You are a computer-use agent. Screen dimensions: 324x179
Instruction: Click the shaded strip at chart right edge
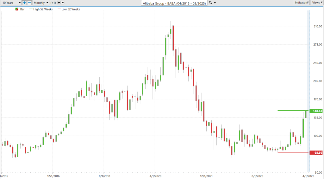pyautogui.click(x=308, y=91)
